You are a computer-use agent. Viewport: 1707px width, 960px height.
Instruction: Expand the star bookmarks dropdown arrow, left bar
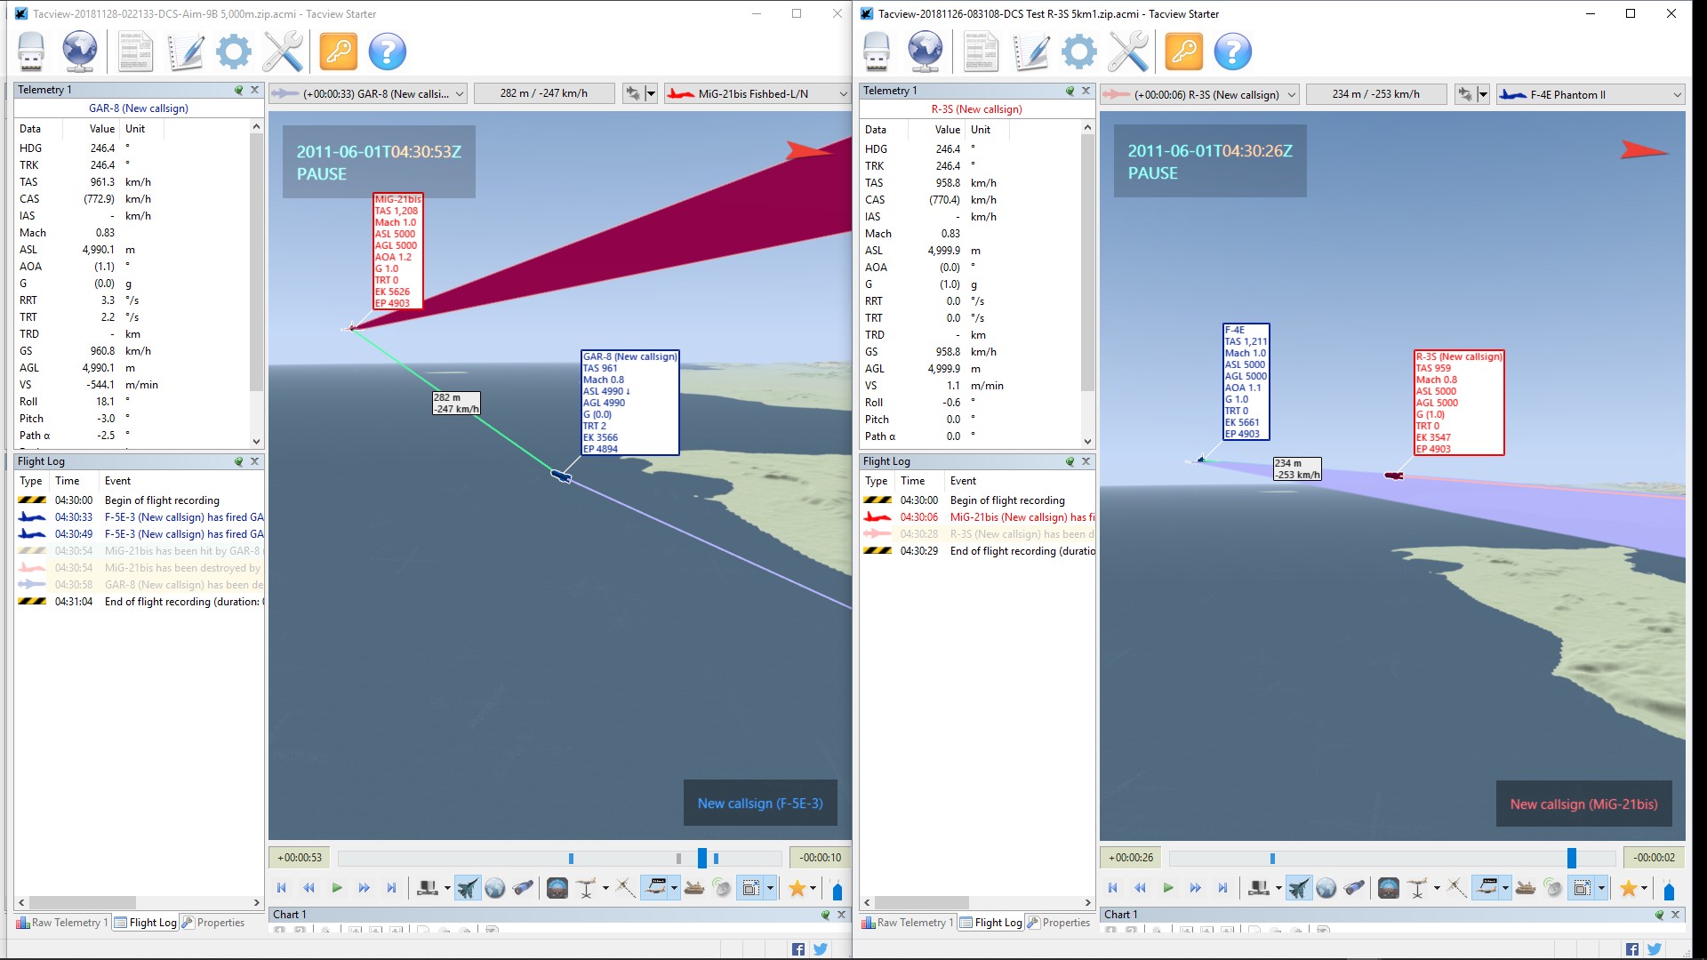tap(813, 887)
